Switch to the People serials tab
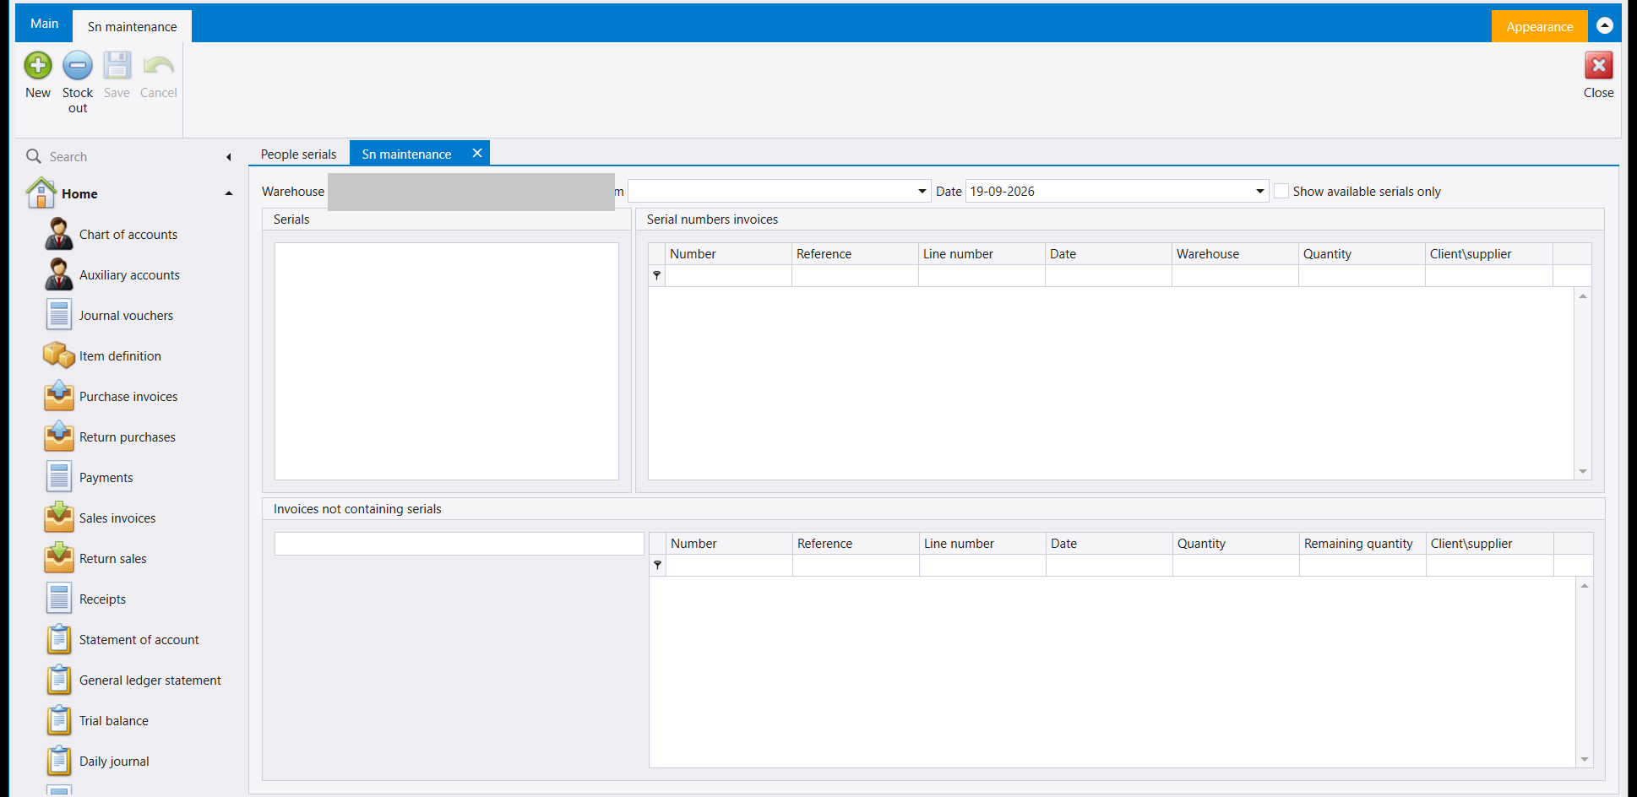This screenshot has width=1637, height=797. [x=298, y=154]
